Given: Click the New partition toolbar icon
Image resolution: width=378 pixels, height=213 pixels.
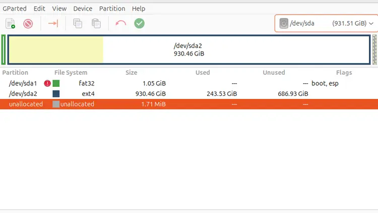Looking at the screenshot, I should tap(10, 23).
